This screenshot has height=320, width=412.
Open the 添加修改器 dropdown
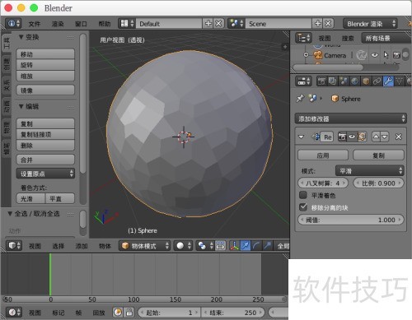click(x=350, y=118)
